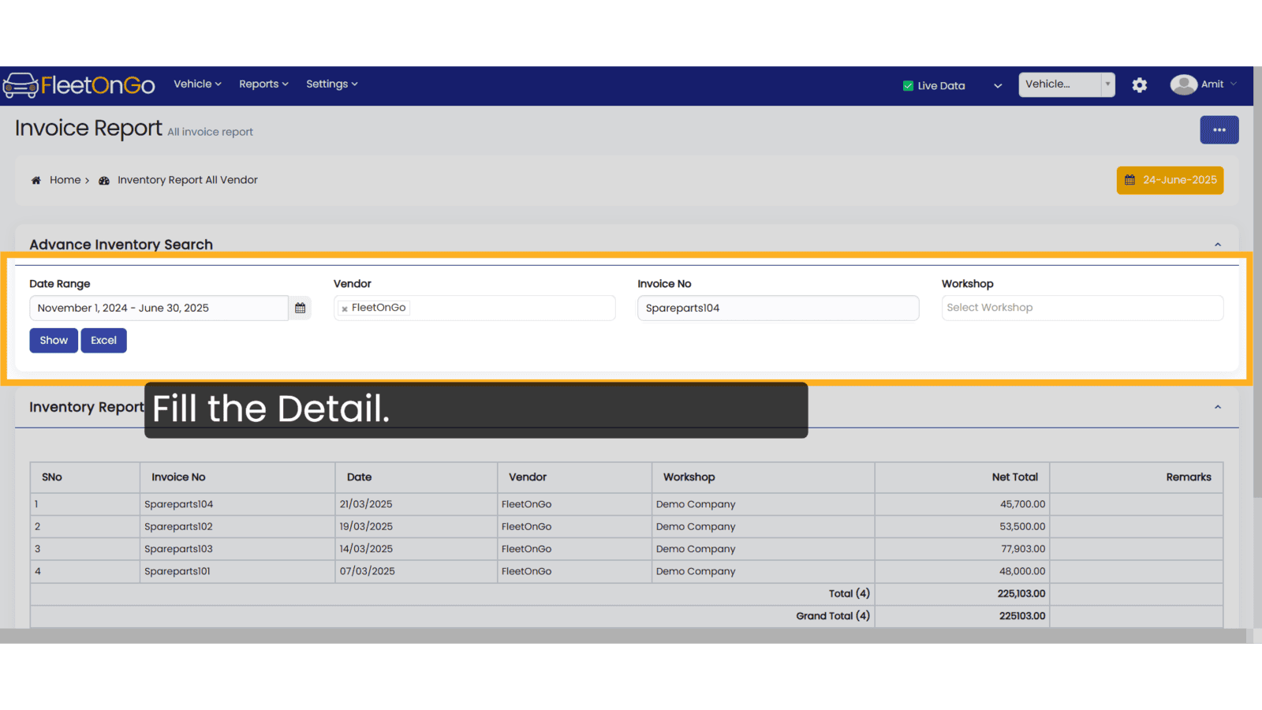Viewport: 1262px width, 710px height.
Task: Click the total value 225,103.00
Action: pyautogui.click(x=1021, y=594)
